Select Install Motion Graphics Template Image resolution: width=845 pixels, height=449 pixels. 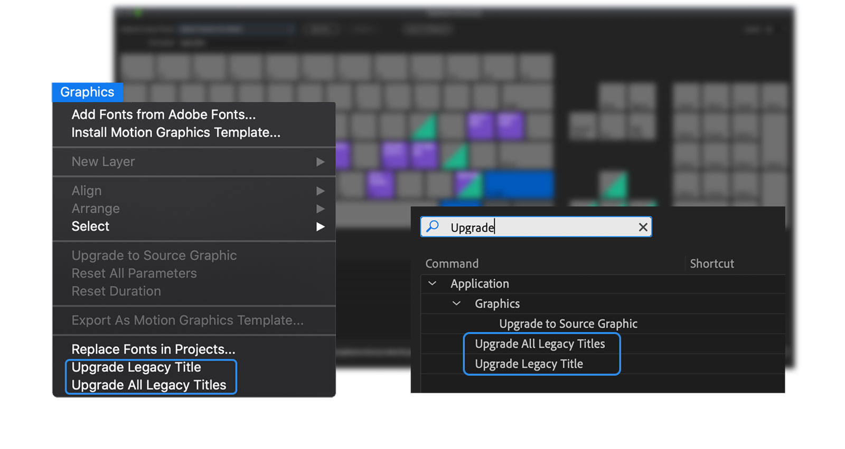point(176,132)
